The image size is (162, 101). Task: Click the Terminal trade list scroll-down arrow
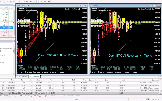coord(161,93)
